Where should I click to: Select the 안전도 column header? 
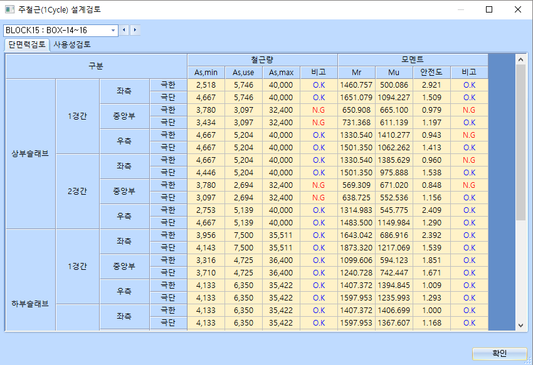[x=431, y=73]
